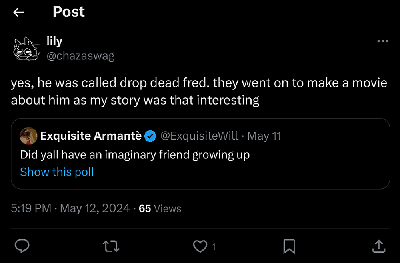Expand the quoted poll with Show this poll
The image size is (400, 263).
[57, 172]
